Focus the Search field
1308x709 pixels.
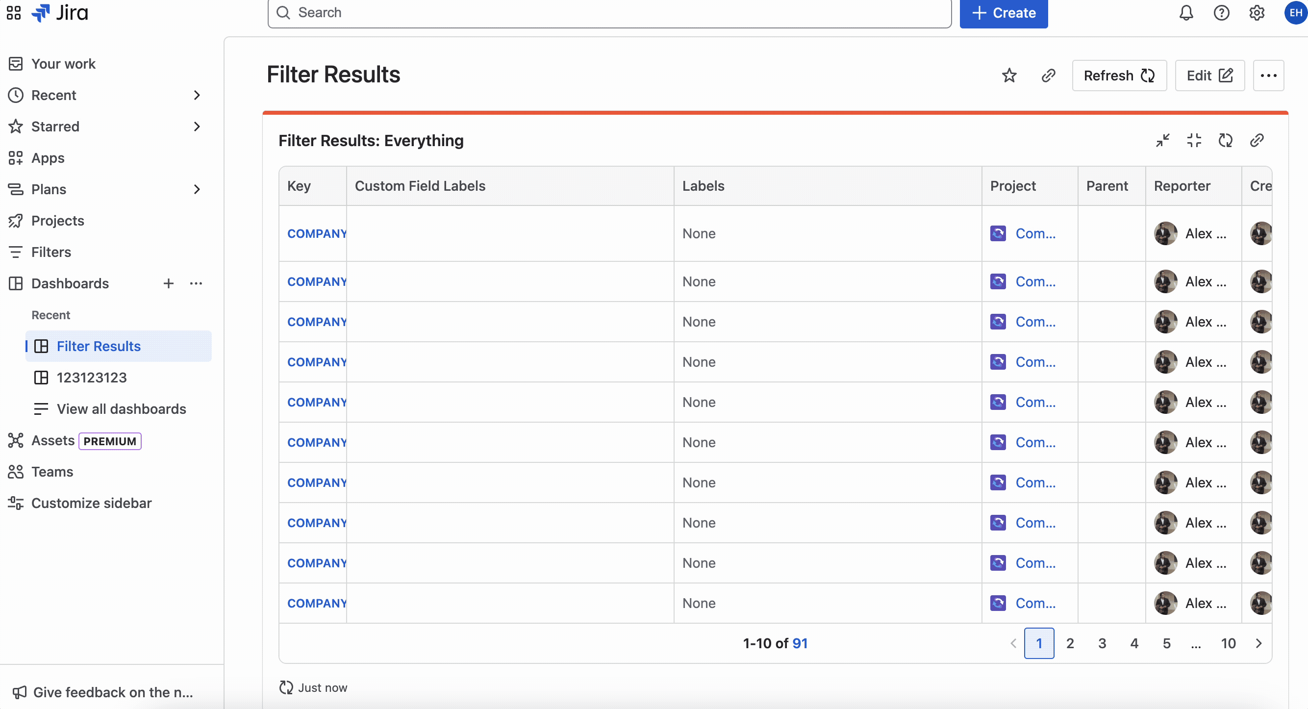click(x=609, y=13)
